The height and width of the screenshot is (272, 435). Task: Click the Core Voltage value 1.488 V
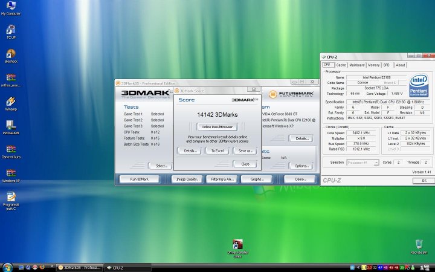397,94
